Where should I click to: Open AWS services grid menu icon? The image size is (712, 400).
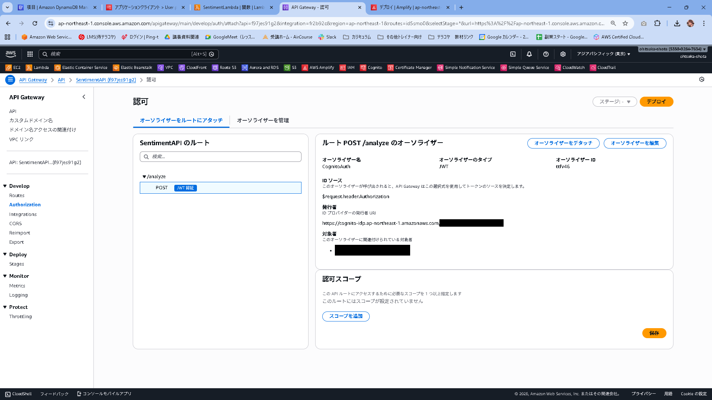coord(30,54)
